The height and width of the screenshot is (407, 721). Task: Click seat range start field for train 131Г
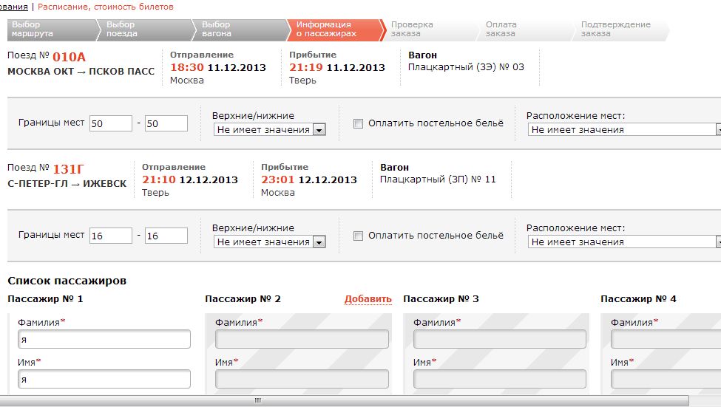tap(110, 236)
